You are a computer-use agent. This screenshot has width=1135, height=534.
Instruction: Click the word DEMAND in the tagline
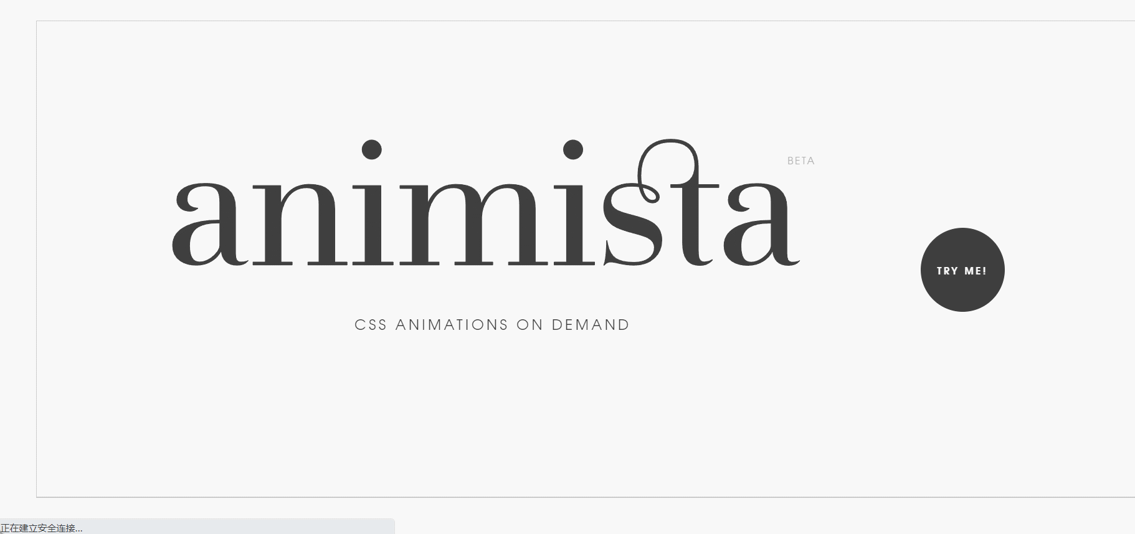pyautogui.click(x=591, y=325)
